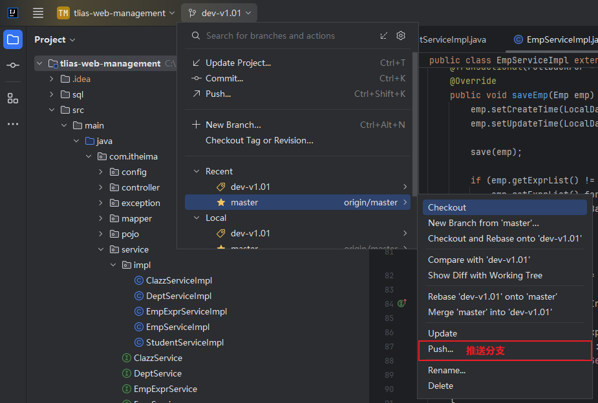This screenshot has width=598, height=403.
Task: Open the tlias-web-management project dropdown
Action: [x=116, y=13]
